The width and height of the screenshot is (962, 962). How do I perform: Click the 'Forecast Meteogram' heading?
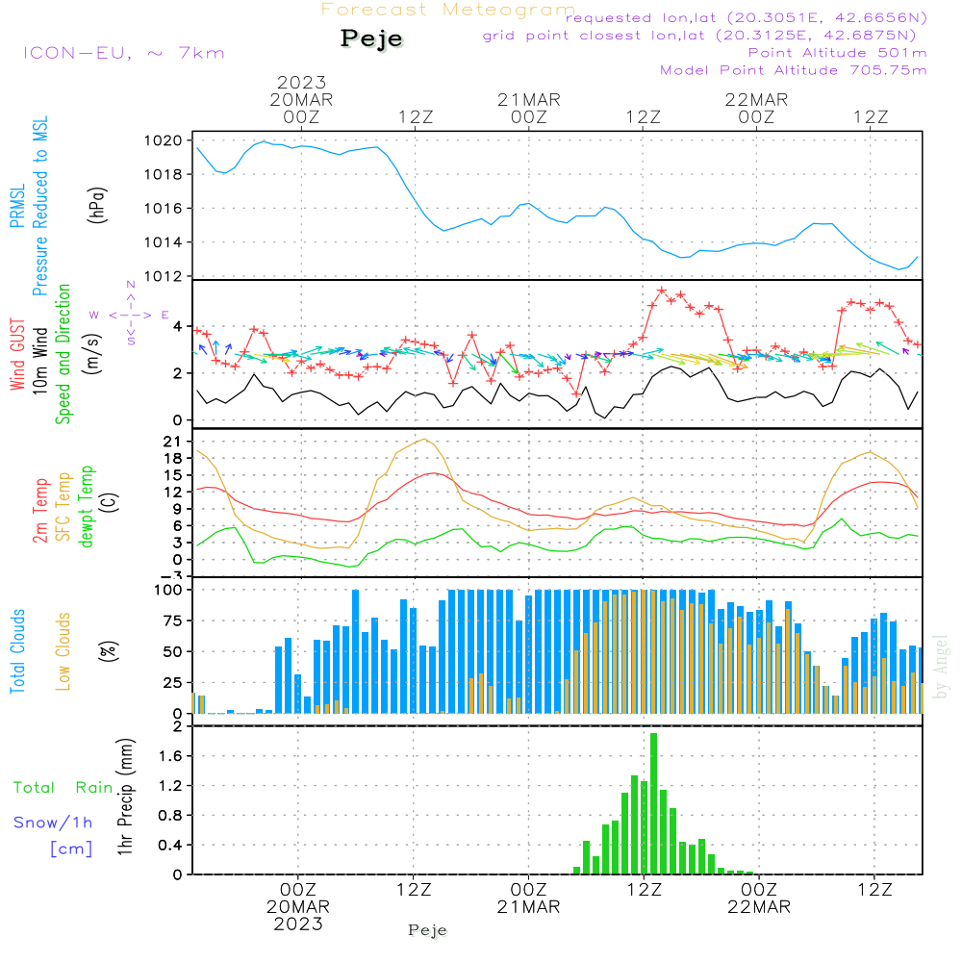(x=448, y=10)
